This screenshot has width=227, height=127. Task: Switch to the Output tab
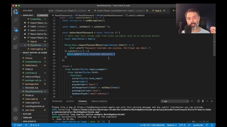(70, 101)
